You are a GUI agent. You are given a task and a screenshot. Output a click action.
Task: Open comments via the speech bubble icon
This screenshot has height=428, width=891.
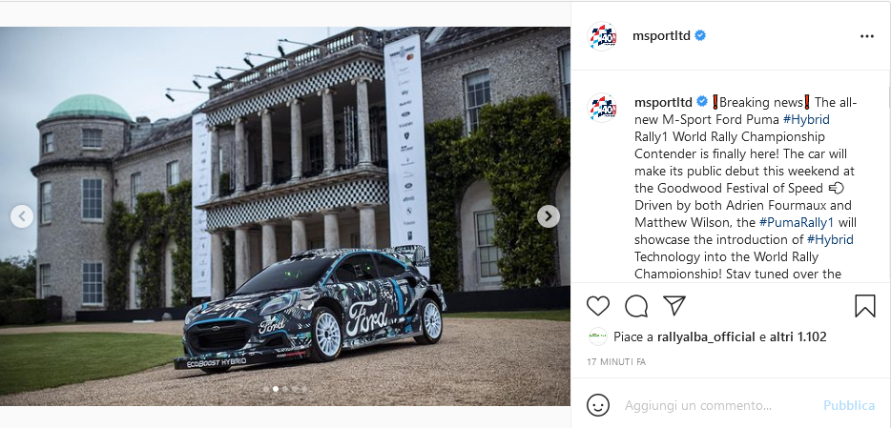[636, 306]
